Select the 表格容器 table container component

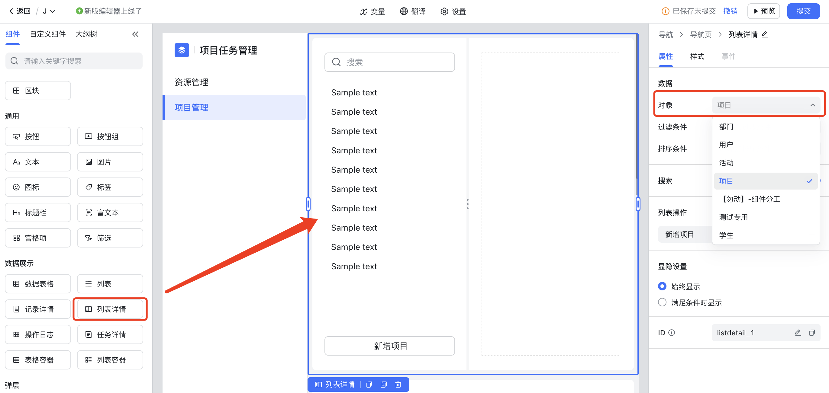38,360
